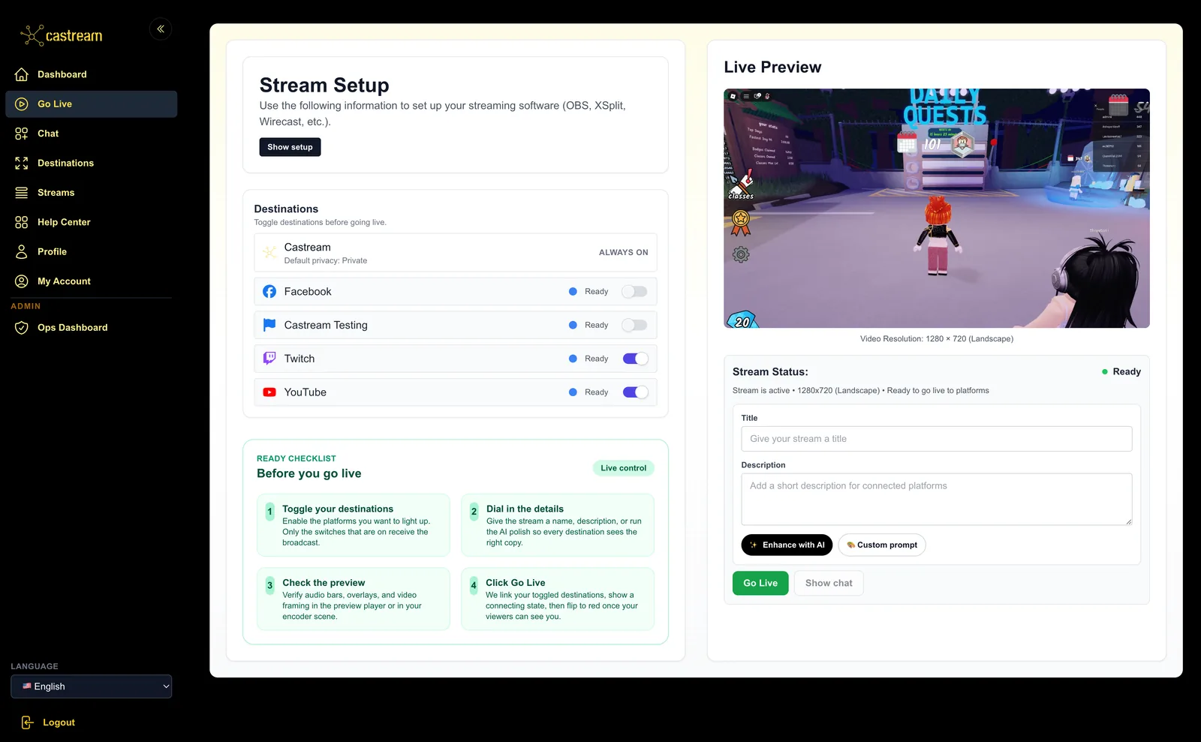Viewport: 1201px width, 742px height.
Task: Click the Twitch destination icon
Action: (269, 358)
